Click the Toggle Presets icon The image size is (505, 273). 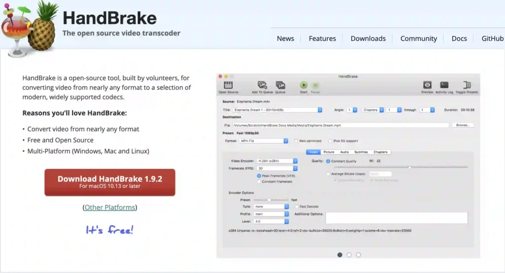(x=467, y=85)
